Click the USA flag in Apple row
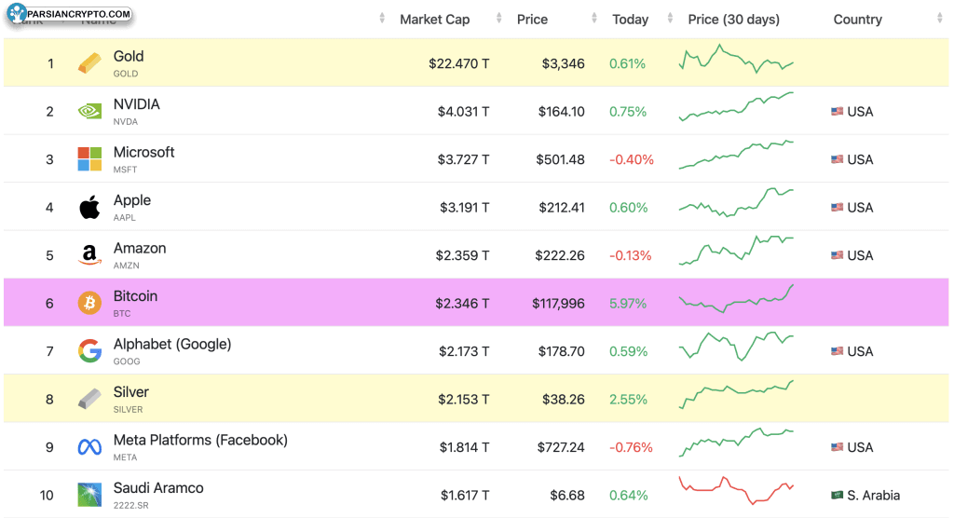 (838, 208)
